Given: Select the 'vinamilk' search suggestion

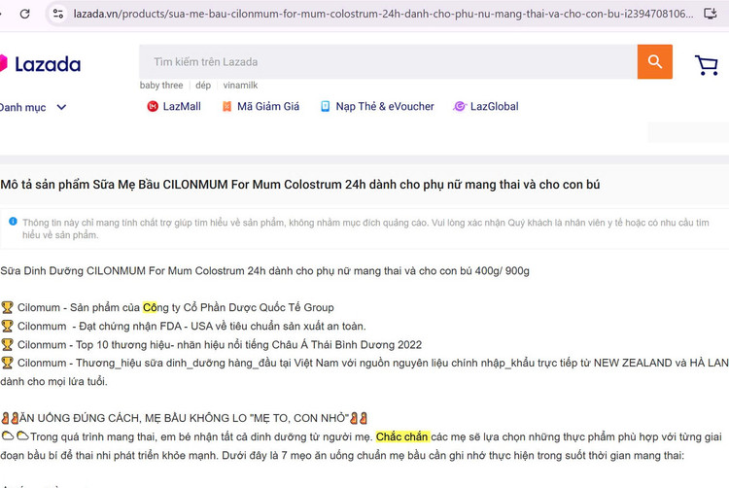Looking at the screenshot, I should [x=240, y=86].
